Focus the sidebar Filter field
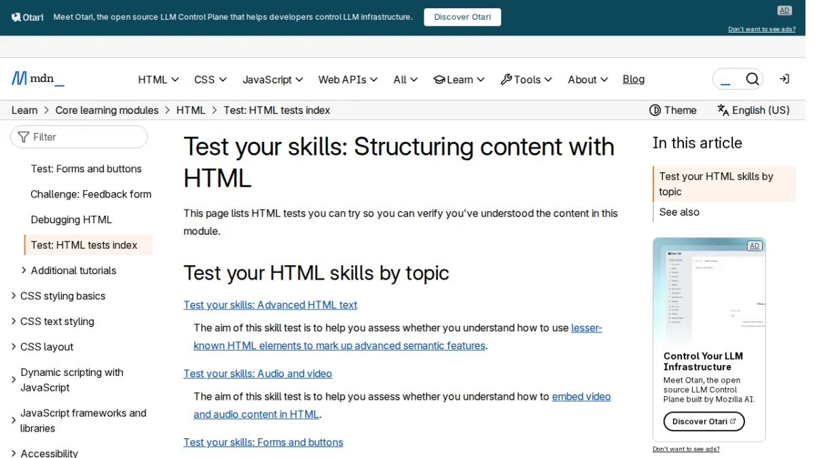The width and height of the screenshot is (815, 458). pos(79,137)
